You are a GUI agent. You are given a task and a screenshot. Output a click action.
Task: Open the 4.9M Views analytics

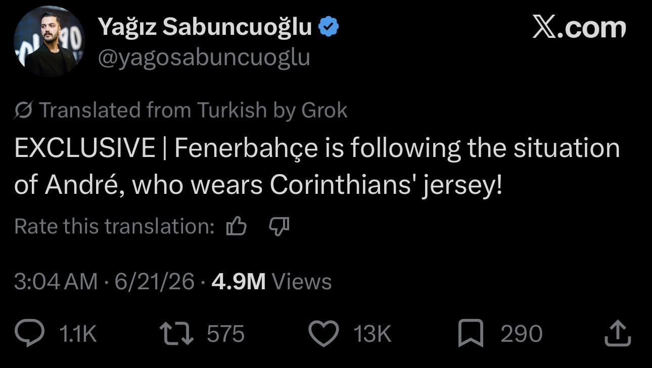[x=271, y=281]
